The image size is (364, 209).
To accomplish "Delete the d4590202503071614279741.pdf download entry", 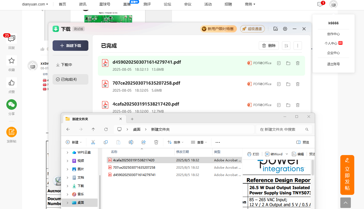I will (298, 63).
